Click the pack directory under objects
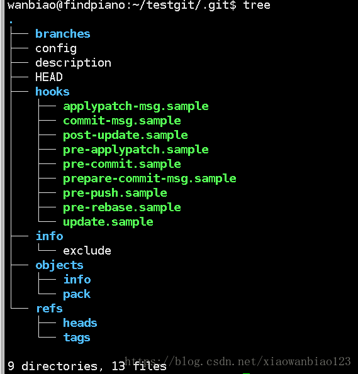 click(77, 294)
